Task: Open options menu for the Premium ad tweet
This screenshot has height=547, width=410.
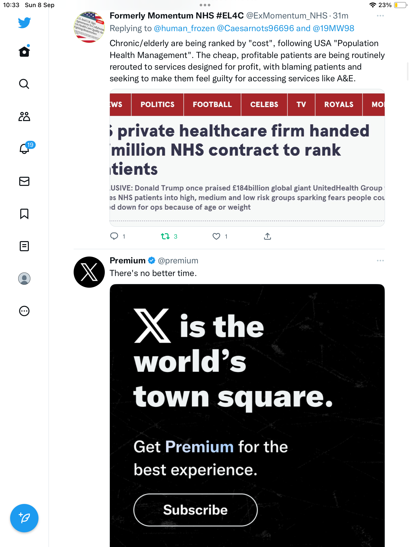Action: click(x=380, y=261)
